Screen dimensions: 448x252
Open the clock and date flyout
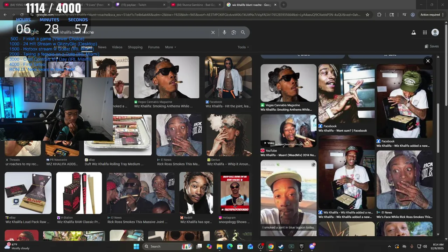tap(438, 246)
